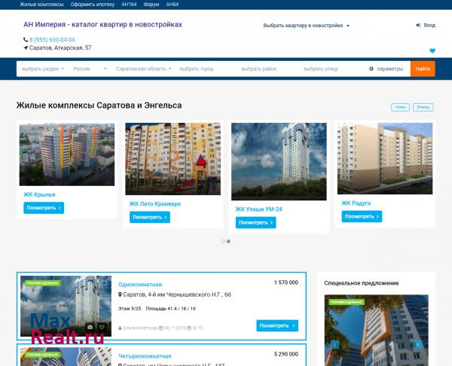Click the ЖК Радуга building photo
Image resolution: width=452 pixels, height=366 pixels.
pyautogui.click(x=385, y=158)
